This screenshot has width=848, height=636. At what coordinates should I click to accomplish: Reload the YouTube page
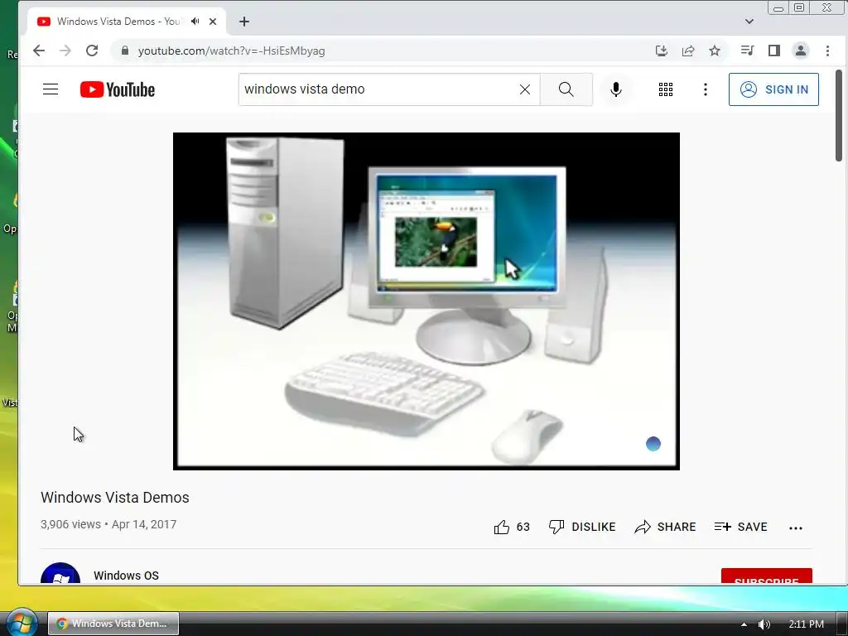[x=92, y=51]
